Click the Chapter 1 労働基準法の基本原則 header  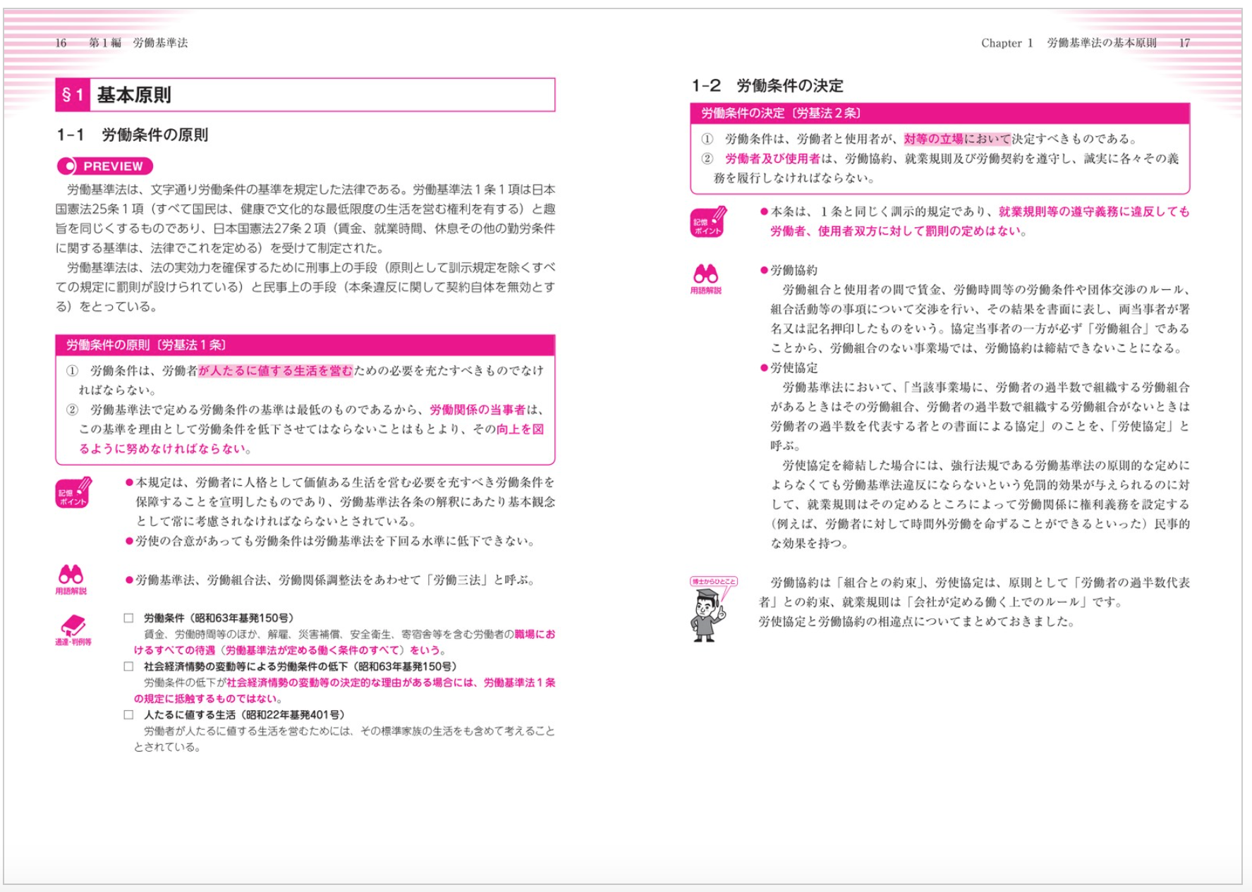(x=1069, y=43)
